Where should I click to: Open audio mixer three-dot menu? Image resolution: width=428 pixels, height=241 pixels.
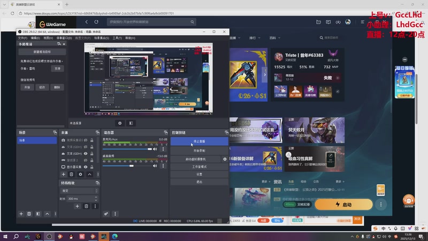[115, 214]
